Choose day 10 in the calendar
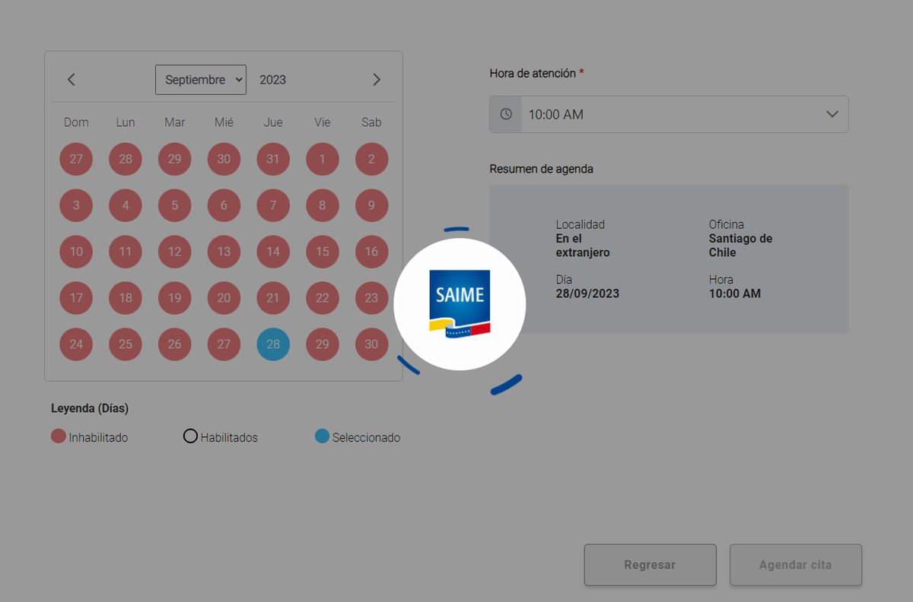Image resolution: width=913 pixels, height=602 pixels. 76,252
